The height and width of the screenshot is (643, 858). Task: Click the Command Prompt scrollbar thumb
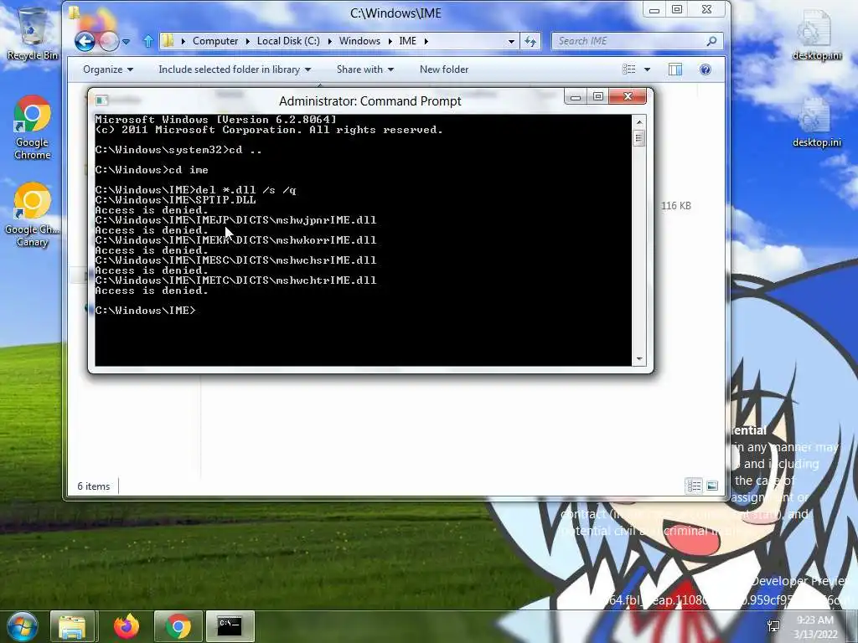pos(638,138)
